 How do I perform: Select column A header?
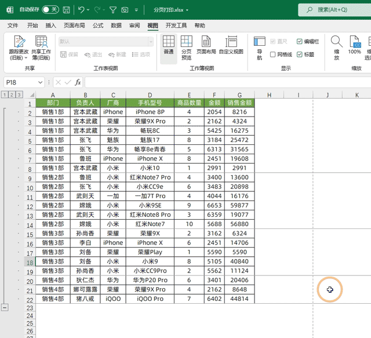pos(53,95)
